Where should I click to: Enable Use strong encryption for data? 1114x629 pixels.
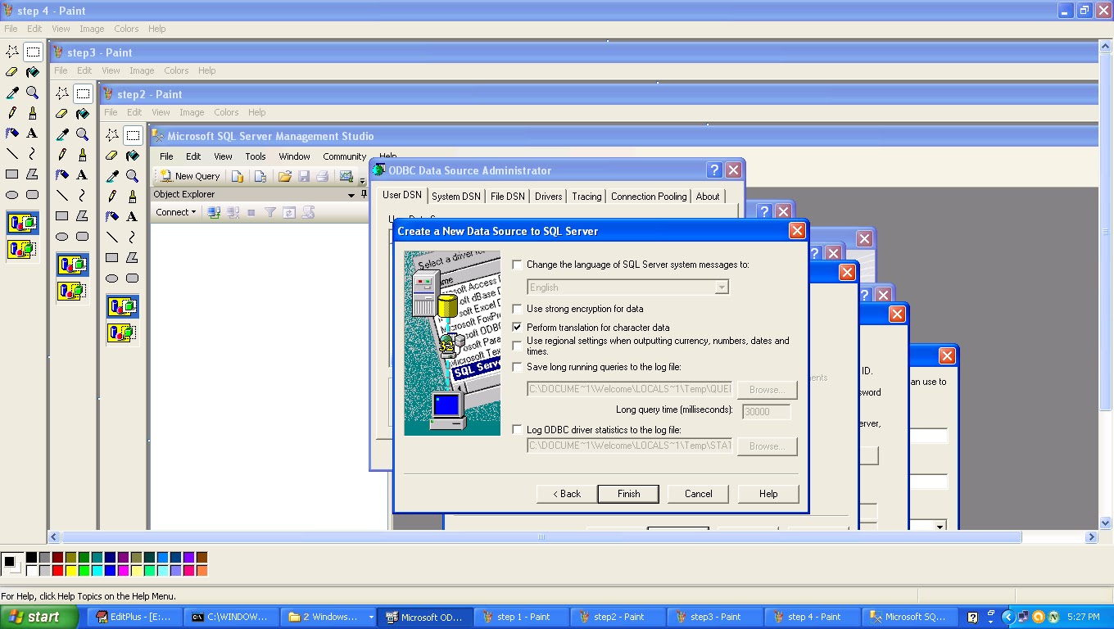pos(517,309)
